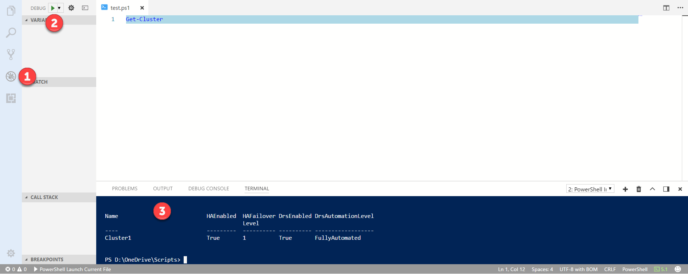Maximize panel with chevron up icon
This screenshot has height=274, width=688.
pos(653,189)
